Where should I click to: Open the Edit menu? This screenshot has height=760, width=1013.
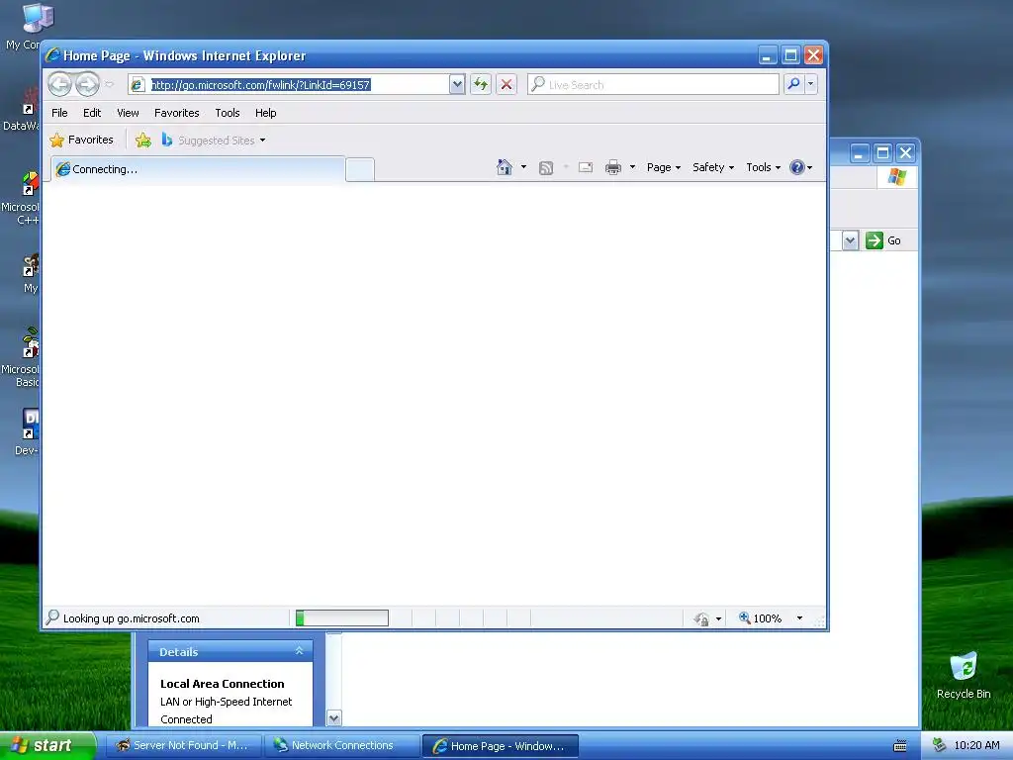[92, 113]
